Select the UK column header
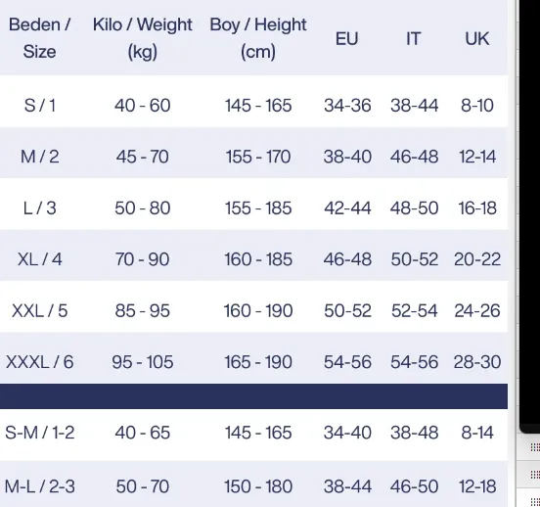Viewport: 540px width, 507px height. pos(477,38)
